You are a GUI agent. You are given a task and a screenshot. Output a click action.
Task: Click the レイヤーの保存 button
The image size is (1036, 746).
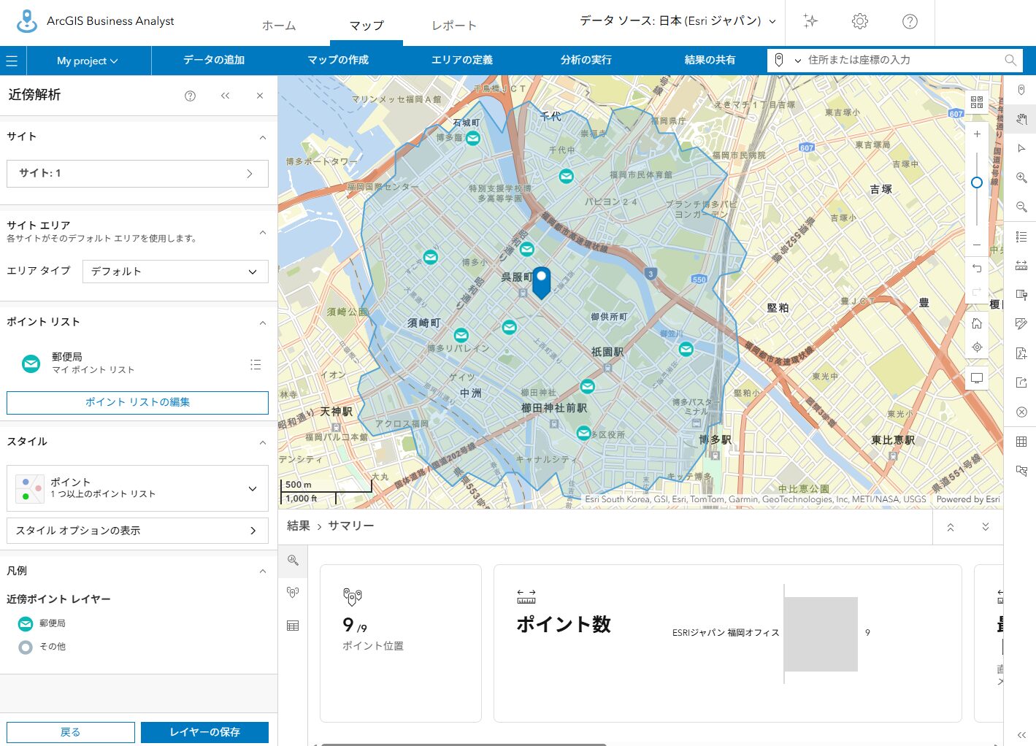(x=204, y=732)
